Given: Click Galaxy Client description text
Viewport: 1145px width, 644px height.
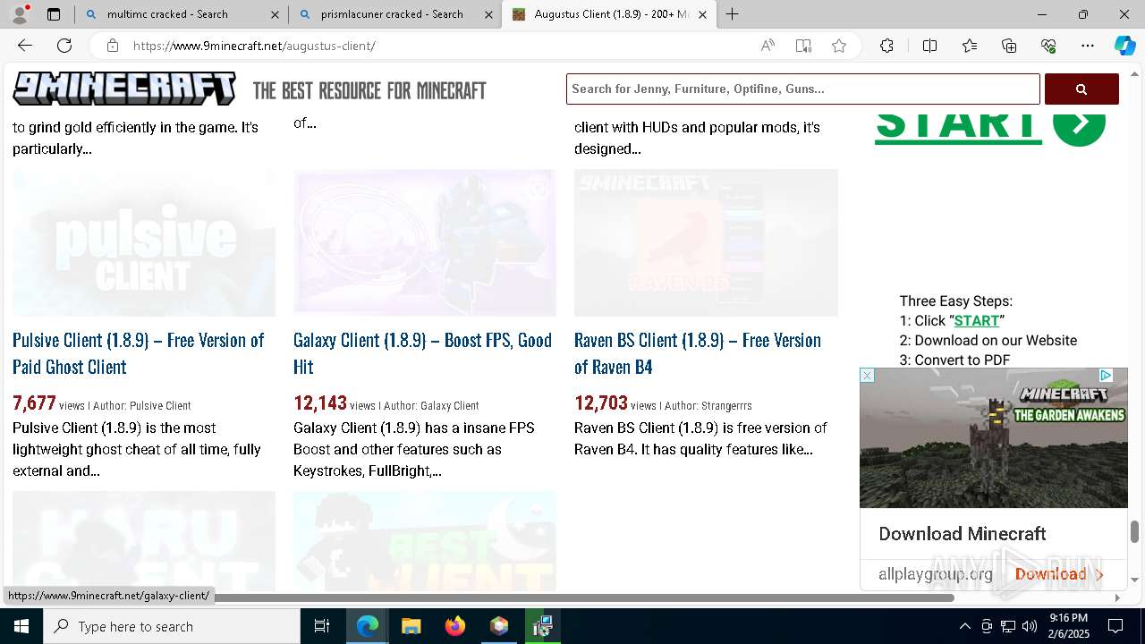Looking at the screenshot, I should (x=414, y=449).
